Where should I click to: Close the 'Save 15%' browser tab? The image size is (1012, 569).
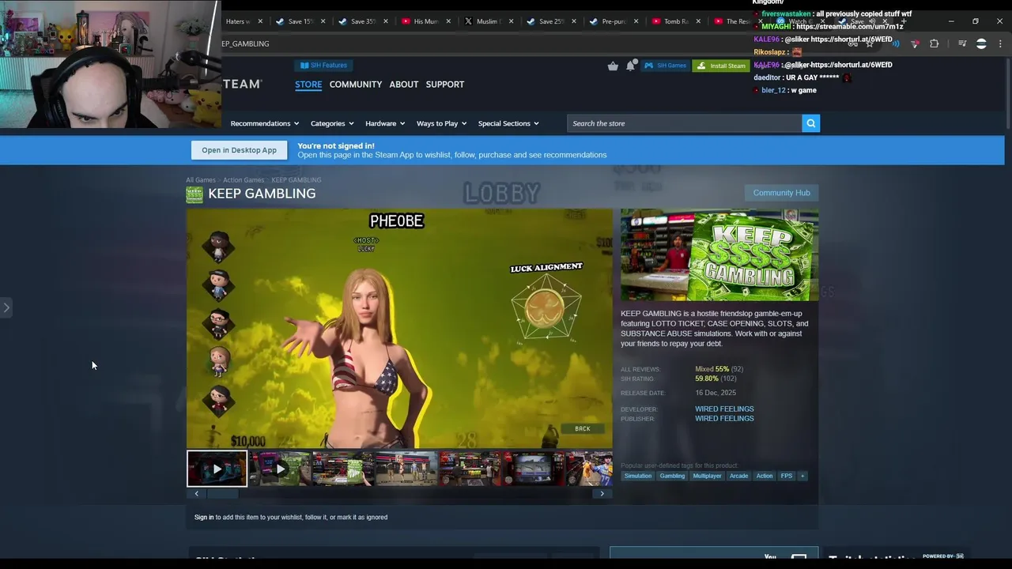(323, 21)
